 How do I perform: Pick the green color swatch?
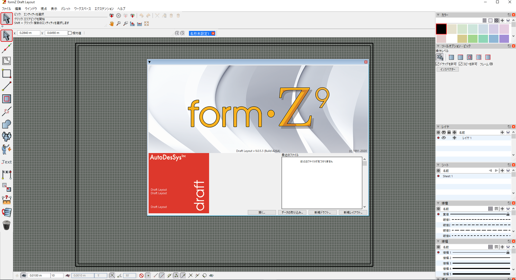(x=473, y=39)
